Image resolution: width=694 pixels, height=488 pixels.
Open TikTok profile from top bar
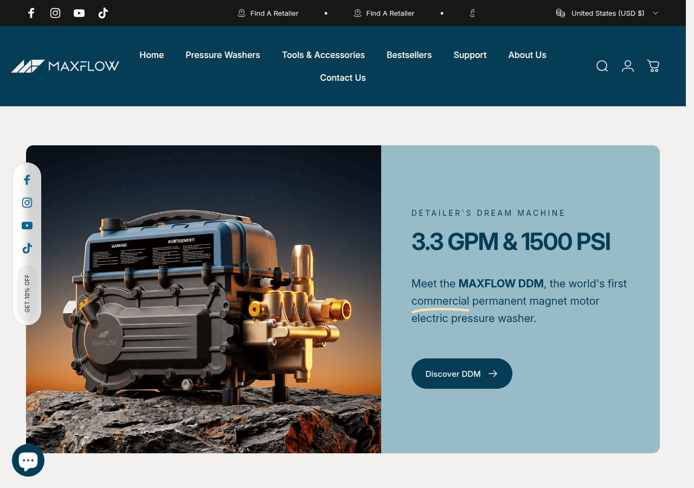click(x=103, y=13)
